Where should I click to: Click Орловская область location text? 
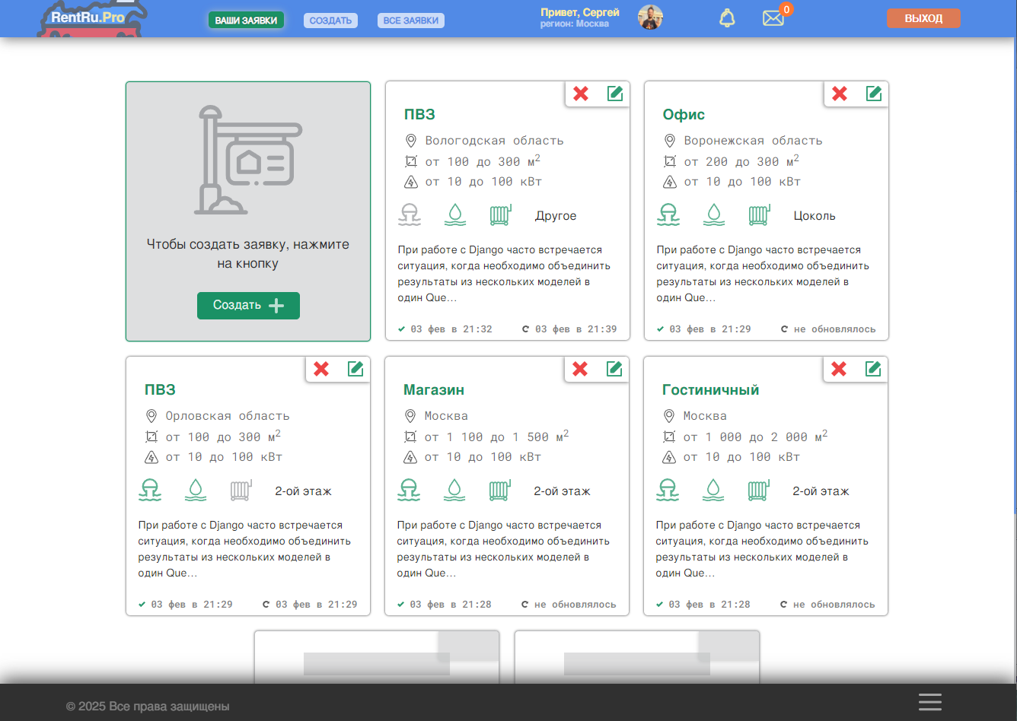point(228,416)
